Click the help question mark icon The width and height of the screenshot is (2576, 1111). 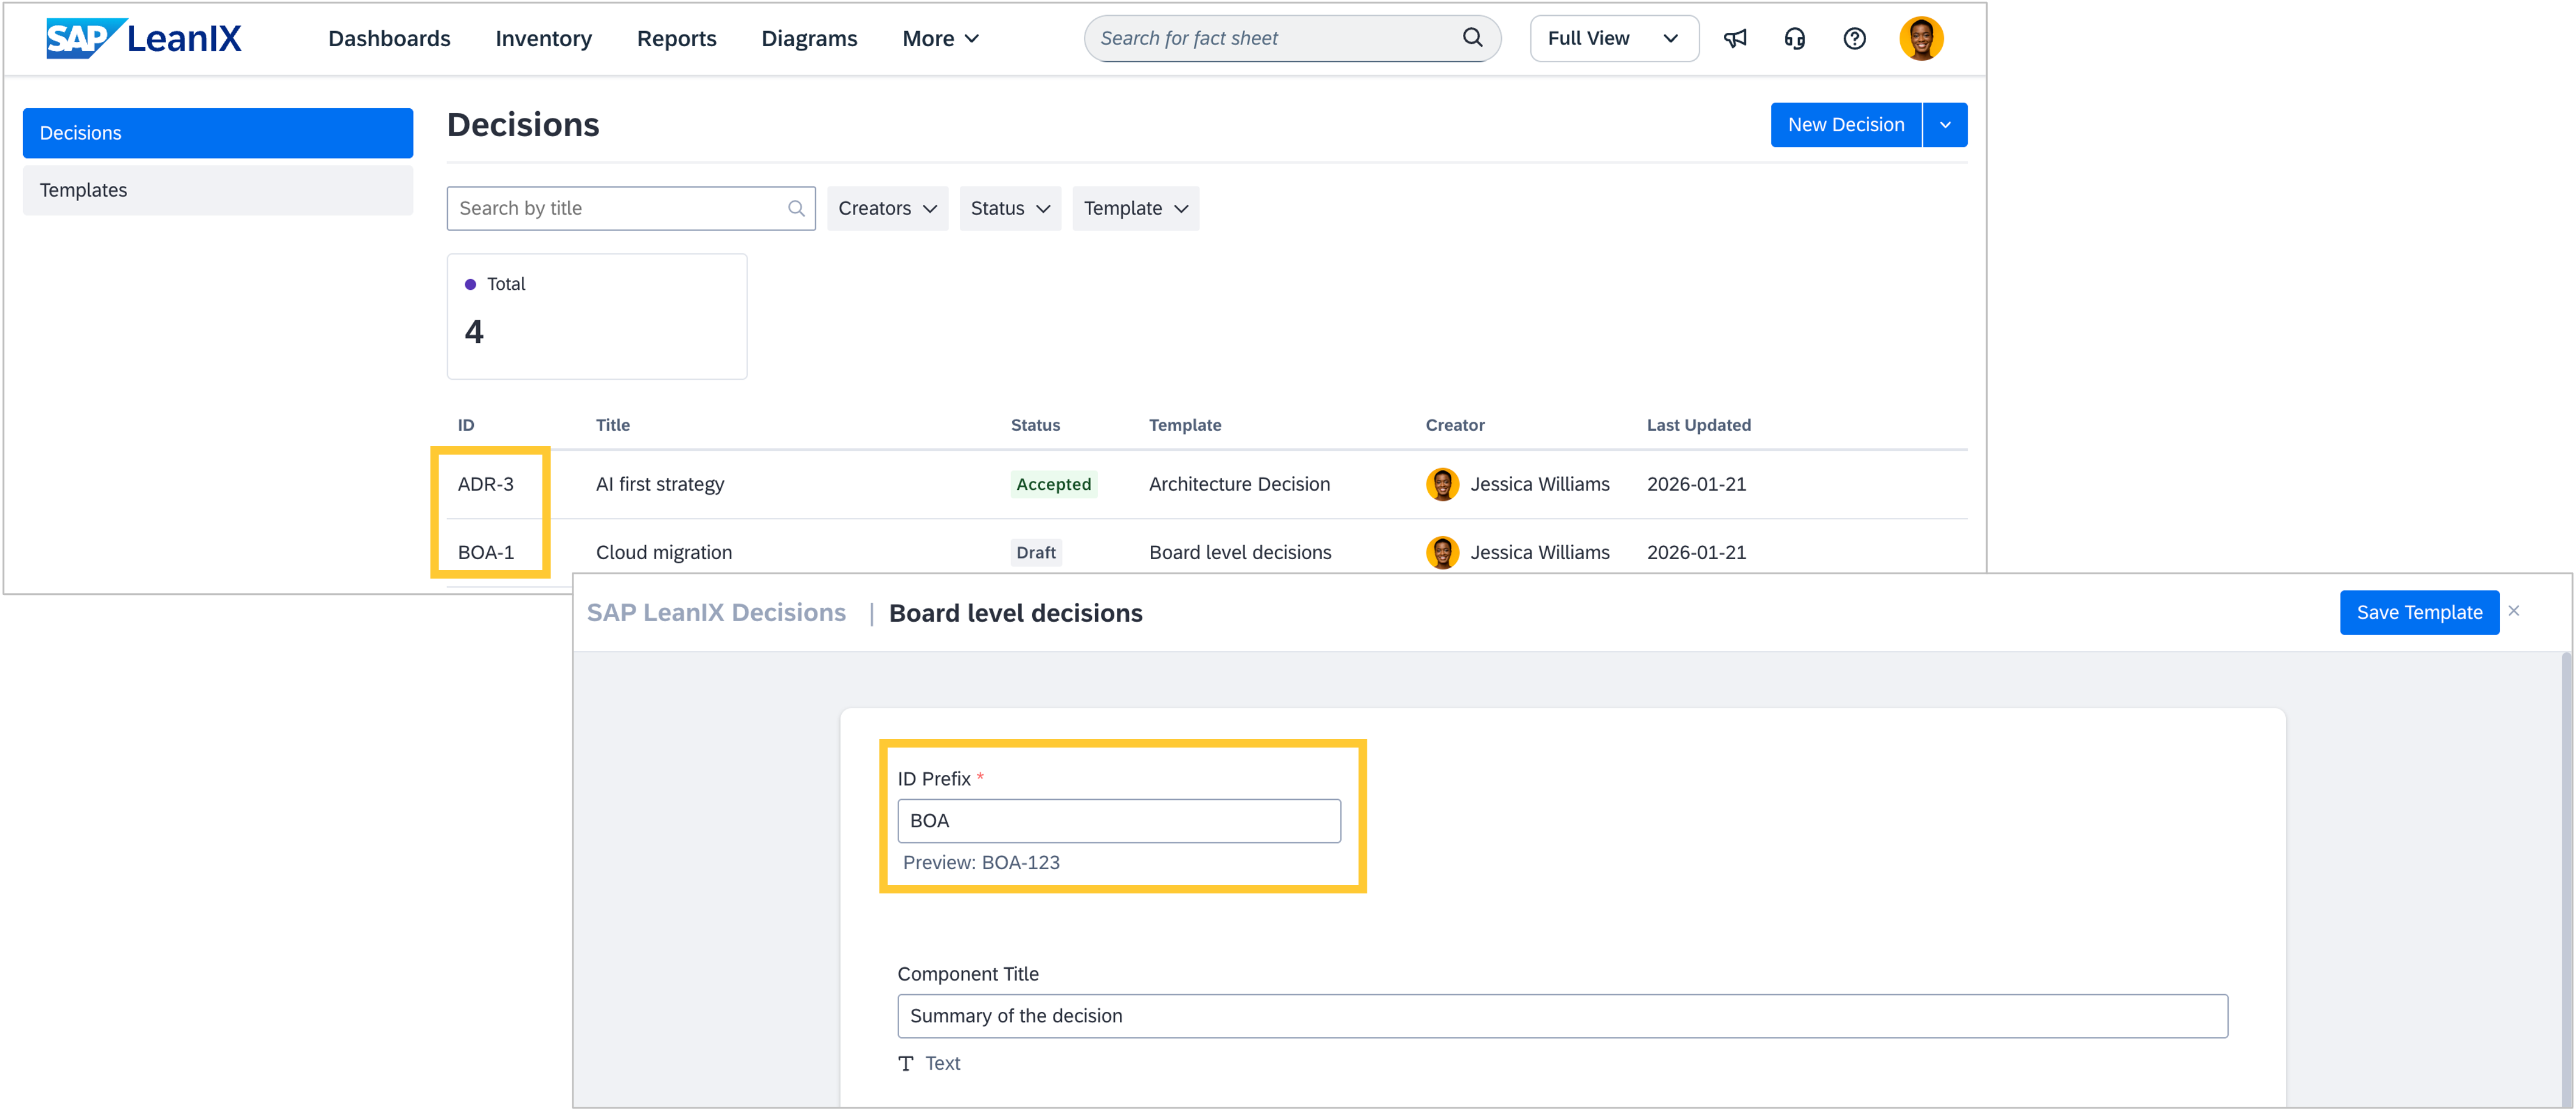[1854, 38]
